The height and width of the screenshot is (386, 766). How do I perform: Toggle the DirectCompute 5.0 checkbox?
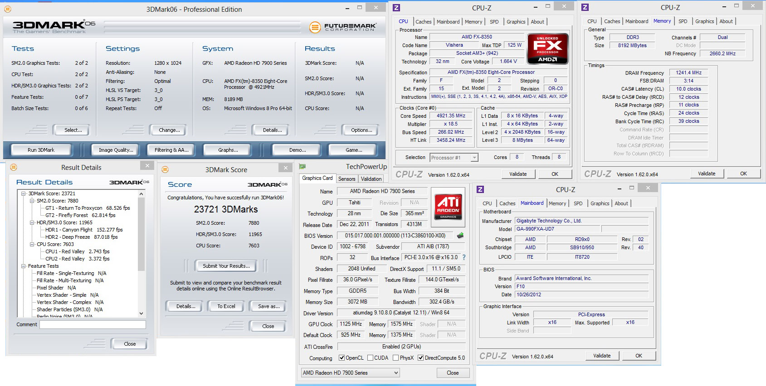[x=421, y=358]
